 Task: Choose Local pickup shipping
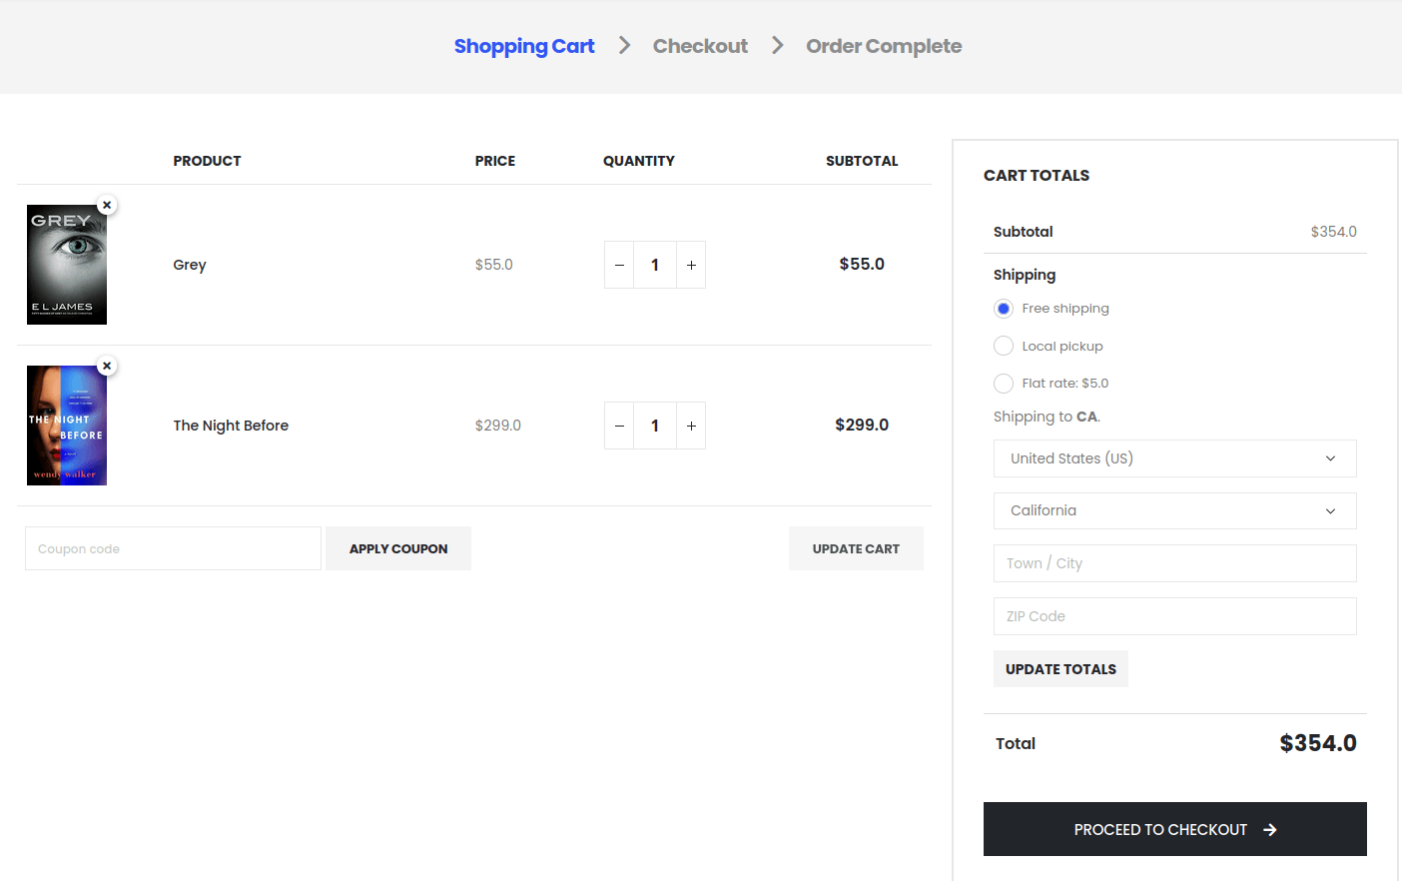[x=1003, y=346]
